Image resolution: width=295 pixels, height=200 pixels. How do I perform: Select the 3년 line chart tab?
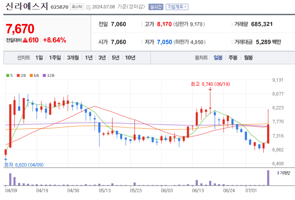tap(102, 58)
